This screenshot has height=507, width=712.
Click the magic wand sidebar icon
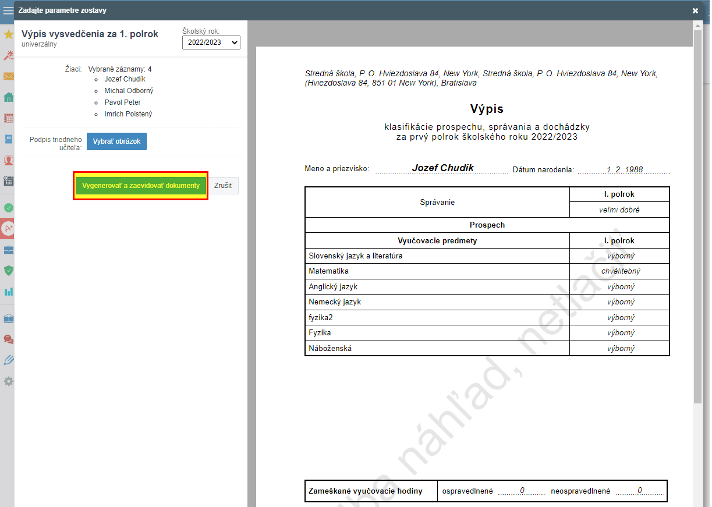pyautogui.click(x=8, y=55)
